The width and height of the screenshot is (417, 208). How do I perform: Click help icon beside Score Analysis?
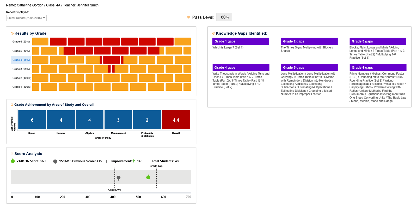click(12, 154)
